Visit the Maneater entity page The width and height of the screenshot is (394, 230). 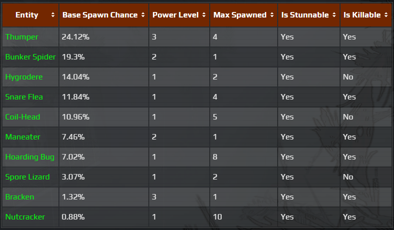[23, 137]
